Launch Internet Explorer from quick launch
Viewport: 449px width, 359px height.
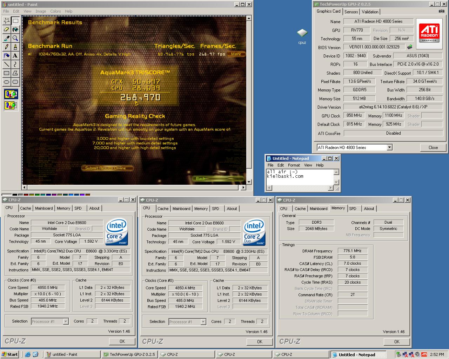(28, 354)
